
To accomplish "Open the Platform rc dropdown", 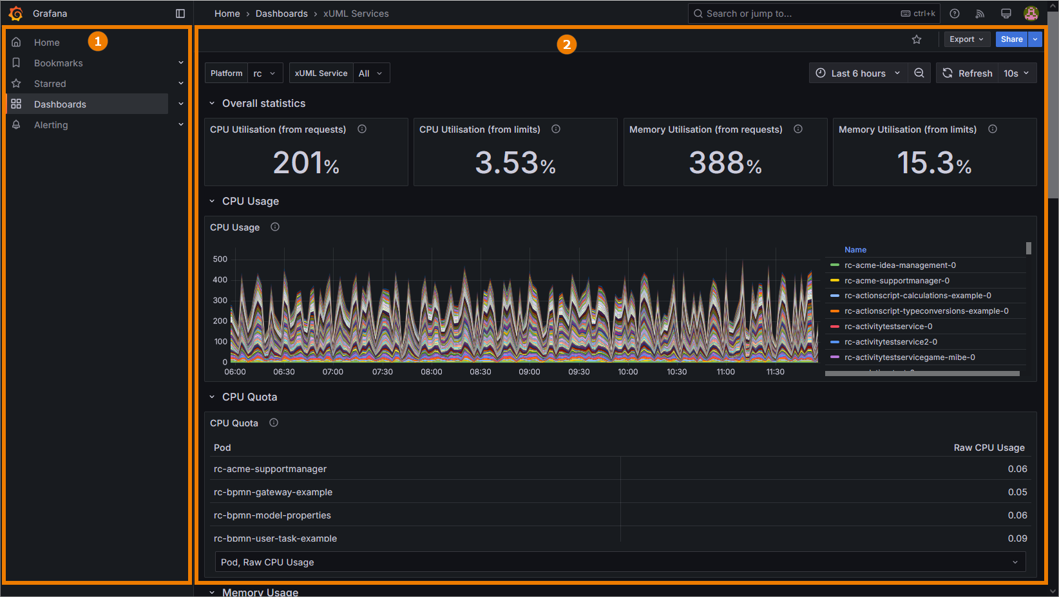I will [265, 73].
